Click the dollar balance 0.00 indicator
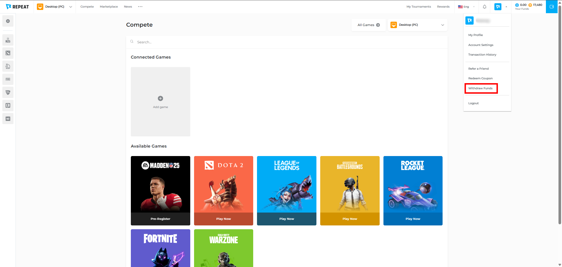 point(521,5)
